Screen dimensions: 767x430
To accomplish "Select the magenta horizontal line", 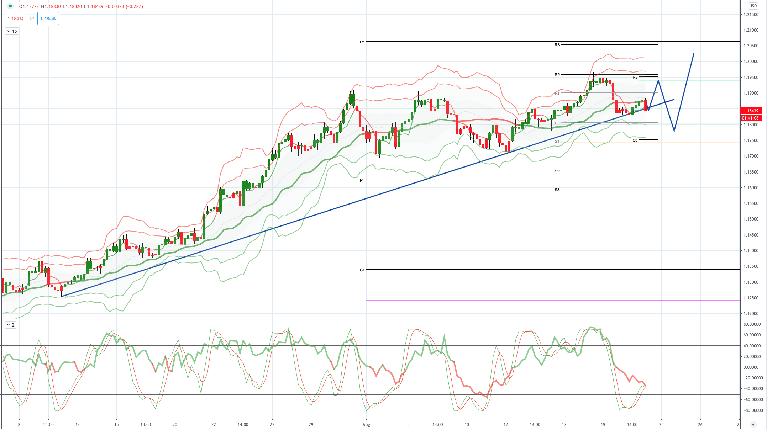I will [x=553, y=300].
